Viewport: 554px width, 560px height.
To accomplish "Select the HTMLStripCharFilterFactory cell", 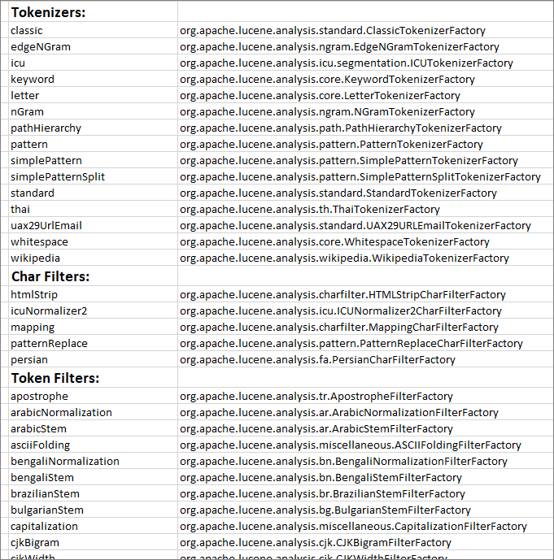I will click(342, 295).
